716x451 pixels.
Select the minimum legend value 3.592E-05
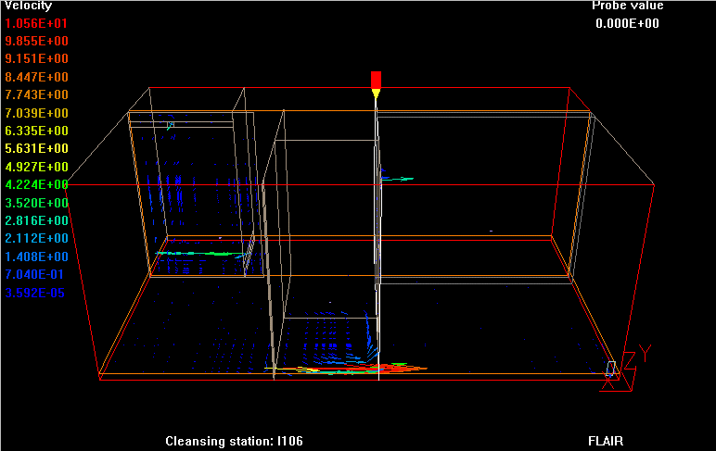(x=36, y=293)
